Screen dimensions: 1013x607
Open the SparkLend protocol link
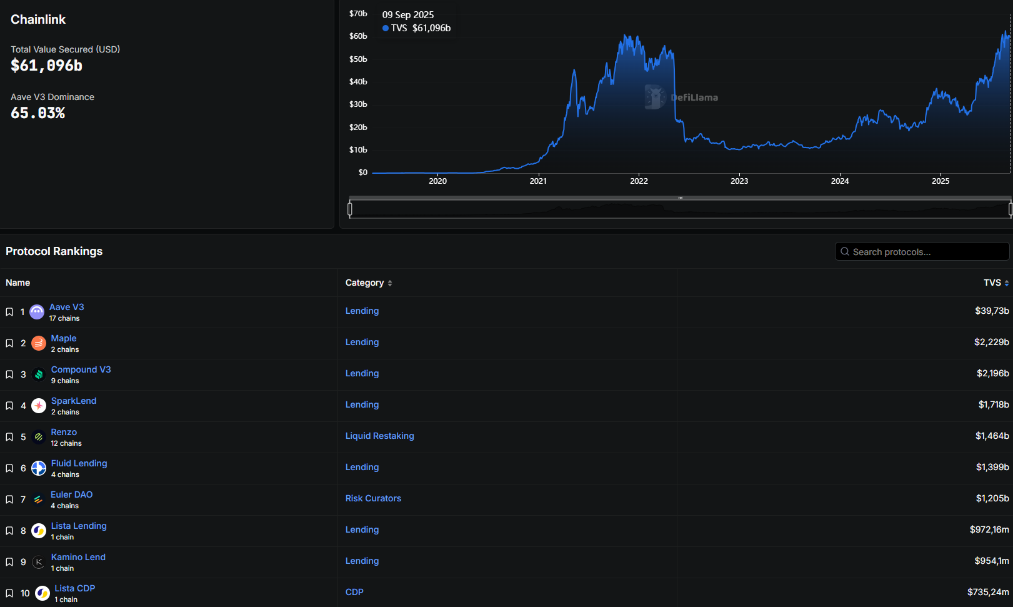click(x=74, y=401)
